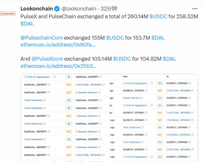
Task: Select the $USDC cashtag after 155M
Action: (115, 38)
